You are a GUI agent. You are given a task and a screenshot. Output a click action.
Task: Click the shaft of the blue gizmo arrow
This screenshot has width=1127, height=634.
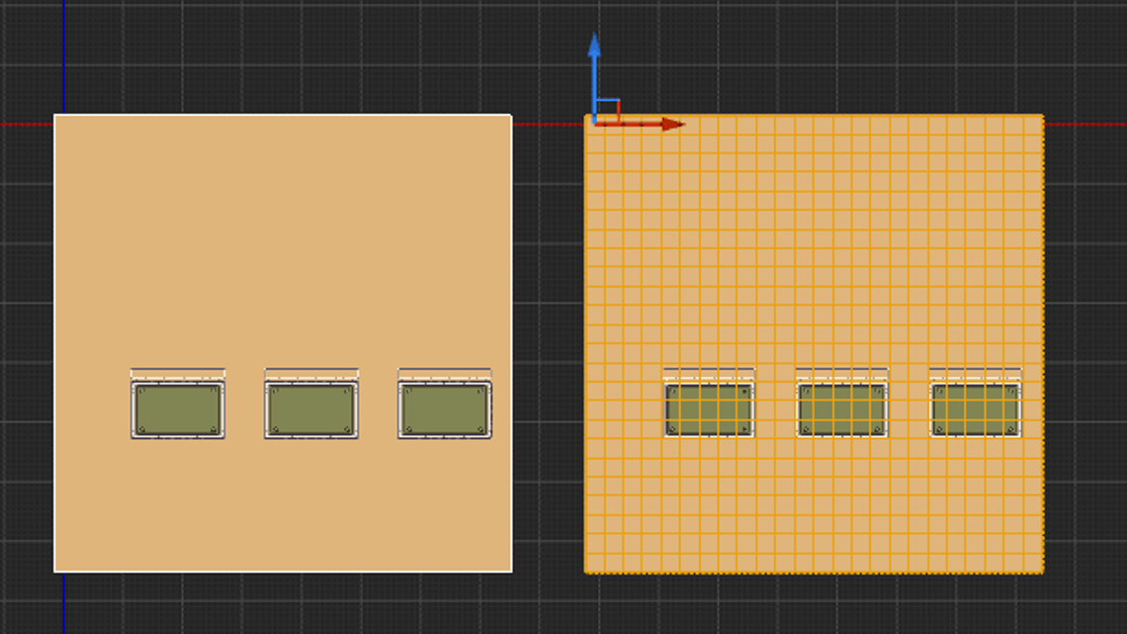(594, 84)
